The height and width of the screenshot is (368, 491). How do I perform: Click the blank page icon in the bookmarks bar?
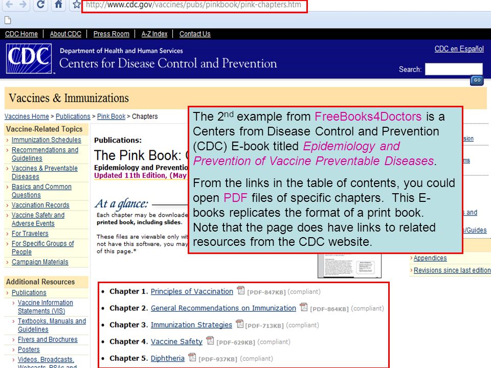pyautogui.click(x=8, y=20)
